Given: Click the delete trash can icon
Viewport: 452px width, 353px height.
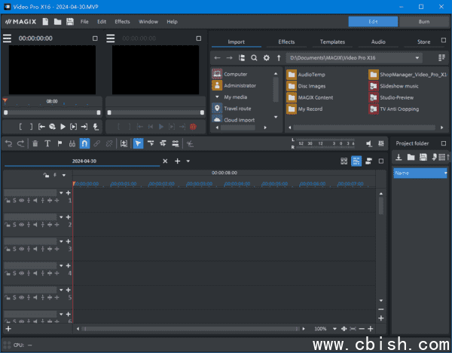Looking at the screenshot, I should pyautogui.click(x=35, y=143).
